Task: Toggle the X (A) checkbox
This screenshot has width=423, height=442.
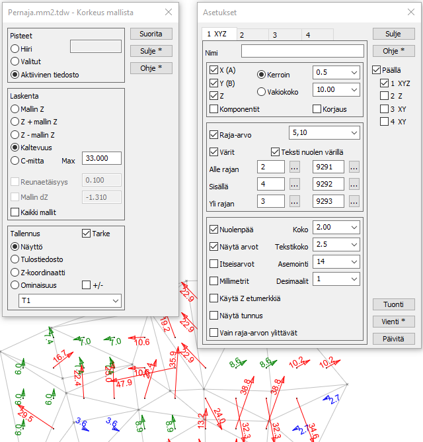Action: pos(213,70)
